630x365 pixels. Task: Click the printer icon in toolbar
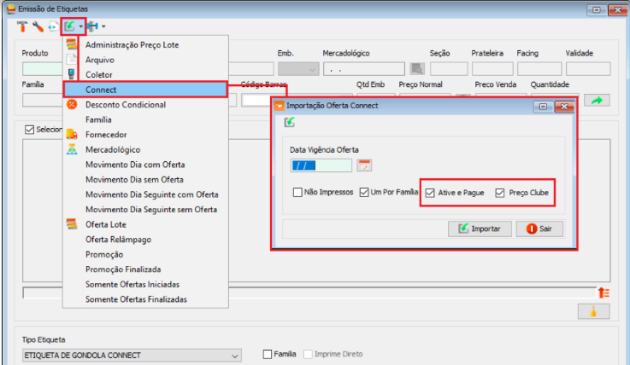point(92,27)
